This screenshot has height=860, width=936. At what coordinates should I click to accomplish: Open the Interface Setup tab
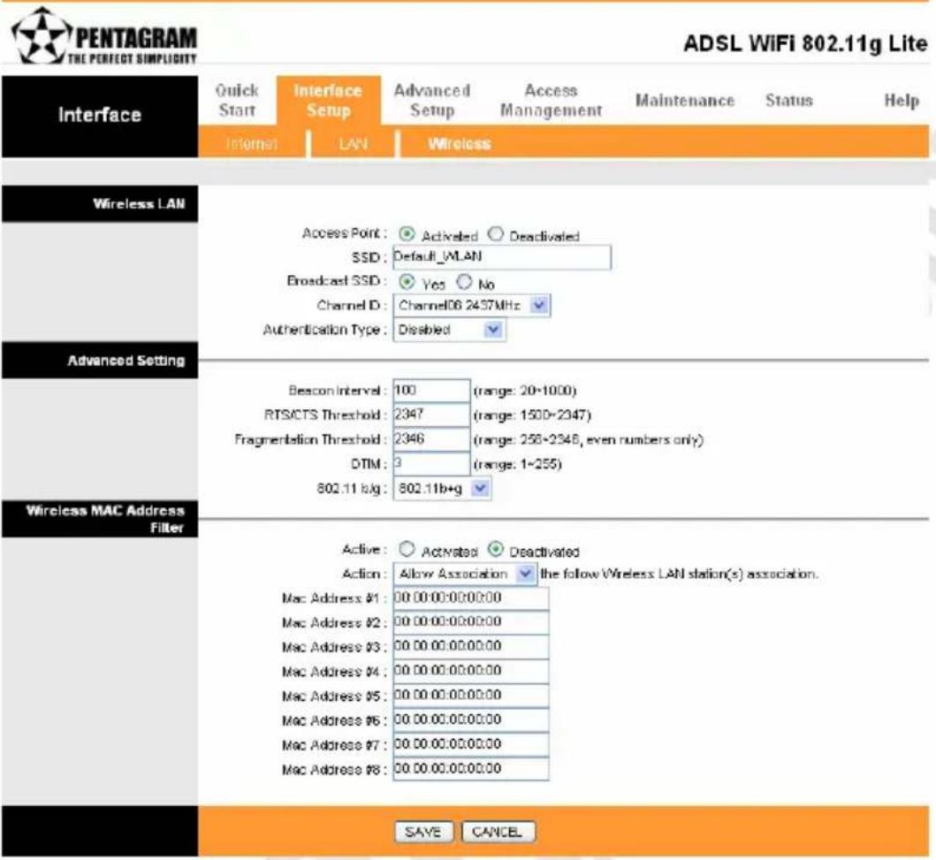pyautogui.click(x=328, y=100)
